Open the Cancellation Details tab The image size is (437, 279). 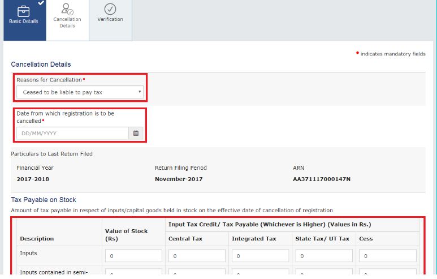point(67,21)
